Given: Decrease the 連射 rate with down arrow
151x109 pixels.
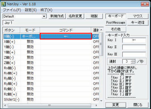Looking at the screenshot, I should pyautogui.click(x=133, y=63).
